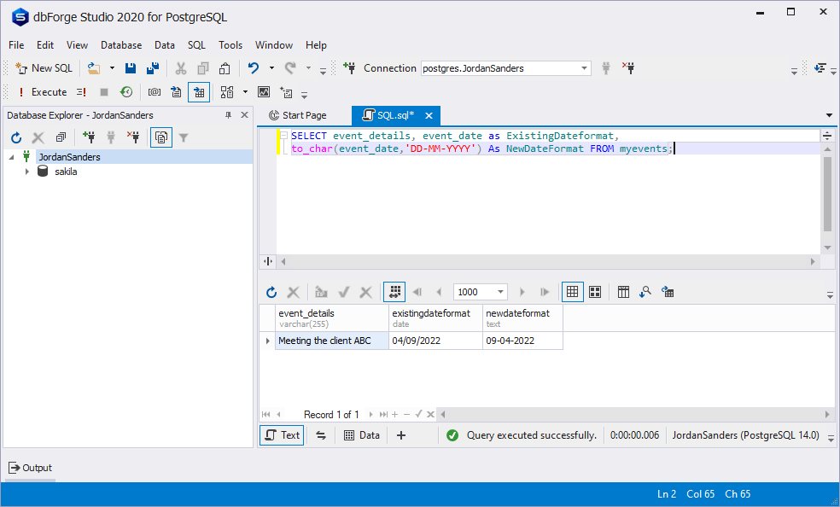The height and width of the screenshot is (507, 840).
Task: Toggle the grid view in results pane
Action: point(572,291)
